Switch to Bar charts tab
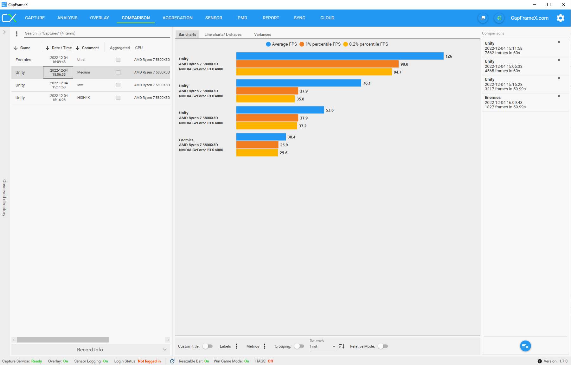 click(x=187, y=35)
